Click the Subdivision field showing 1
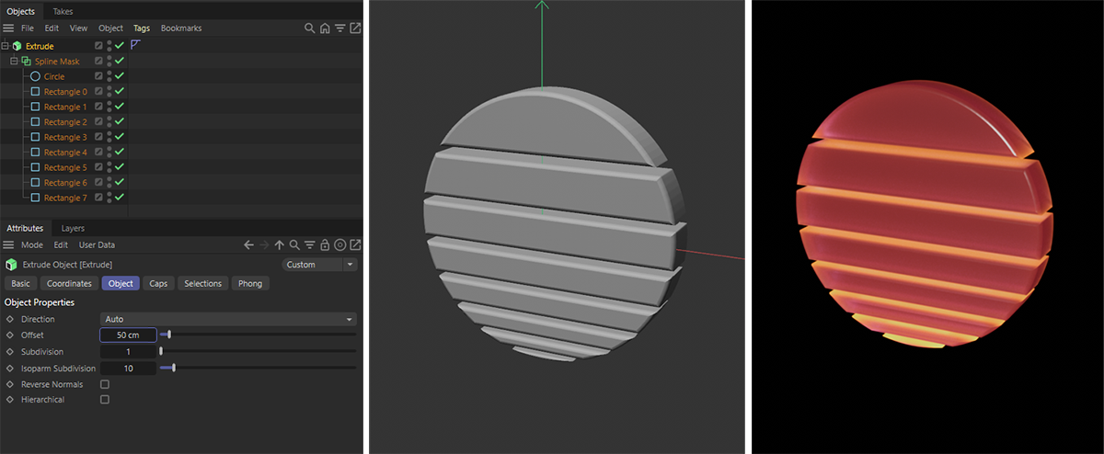The width and height of the screenshot is (1104, 454). coord(128,352)
